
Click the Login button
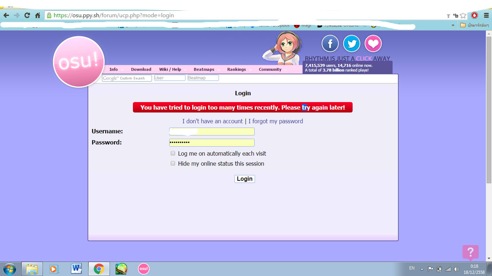pyautogui.click(x=245, y=179)
